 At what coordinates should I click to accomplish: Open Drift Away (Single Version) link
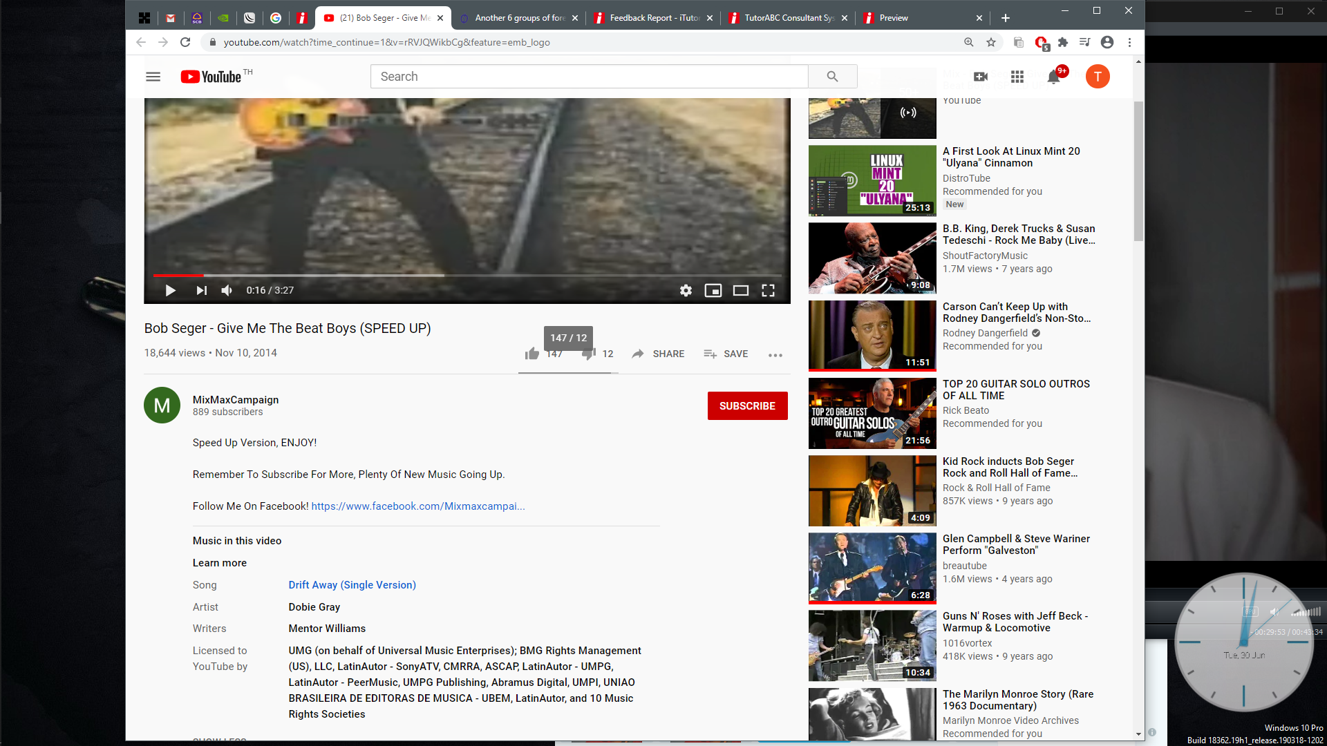(352, 585)
